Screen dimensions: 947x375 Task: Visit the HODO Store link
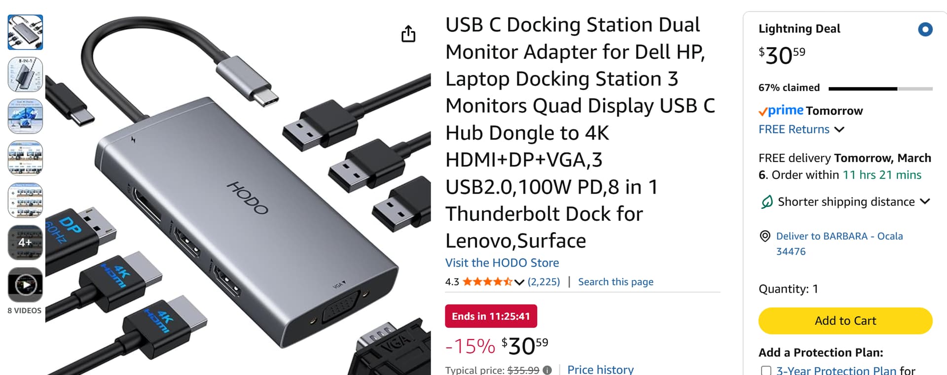[502, 263]
